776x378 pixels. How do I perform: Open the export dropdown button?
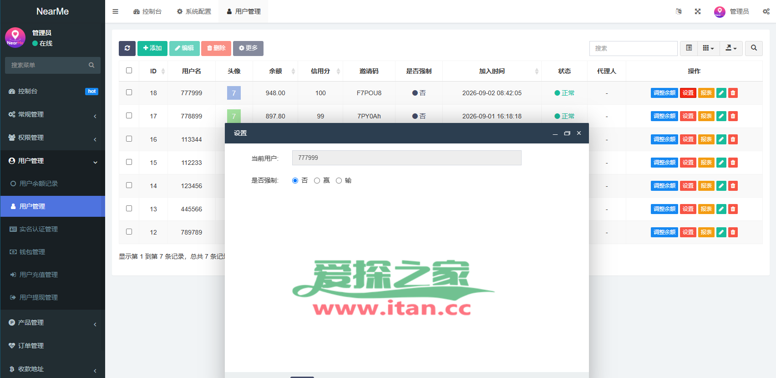pyautogui.click(x=731, y=48)
